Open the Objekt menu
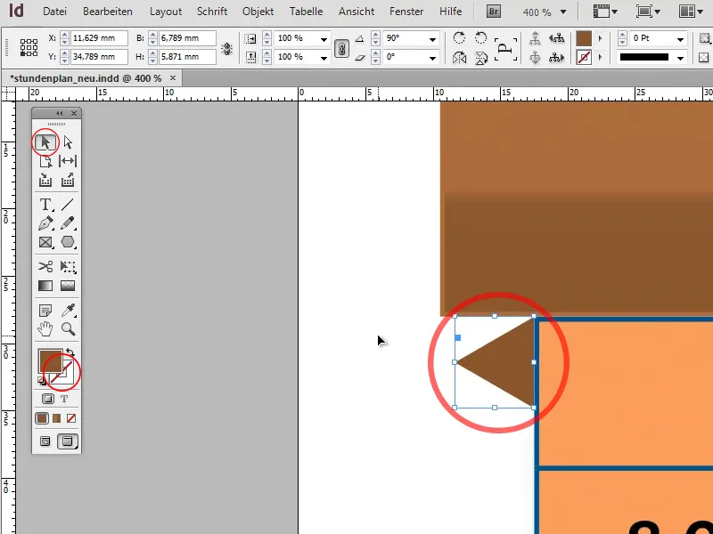 click(x=258, y=12)
